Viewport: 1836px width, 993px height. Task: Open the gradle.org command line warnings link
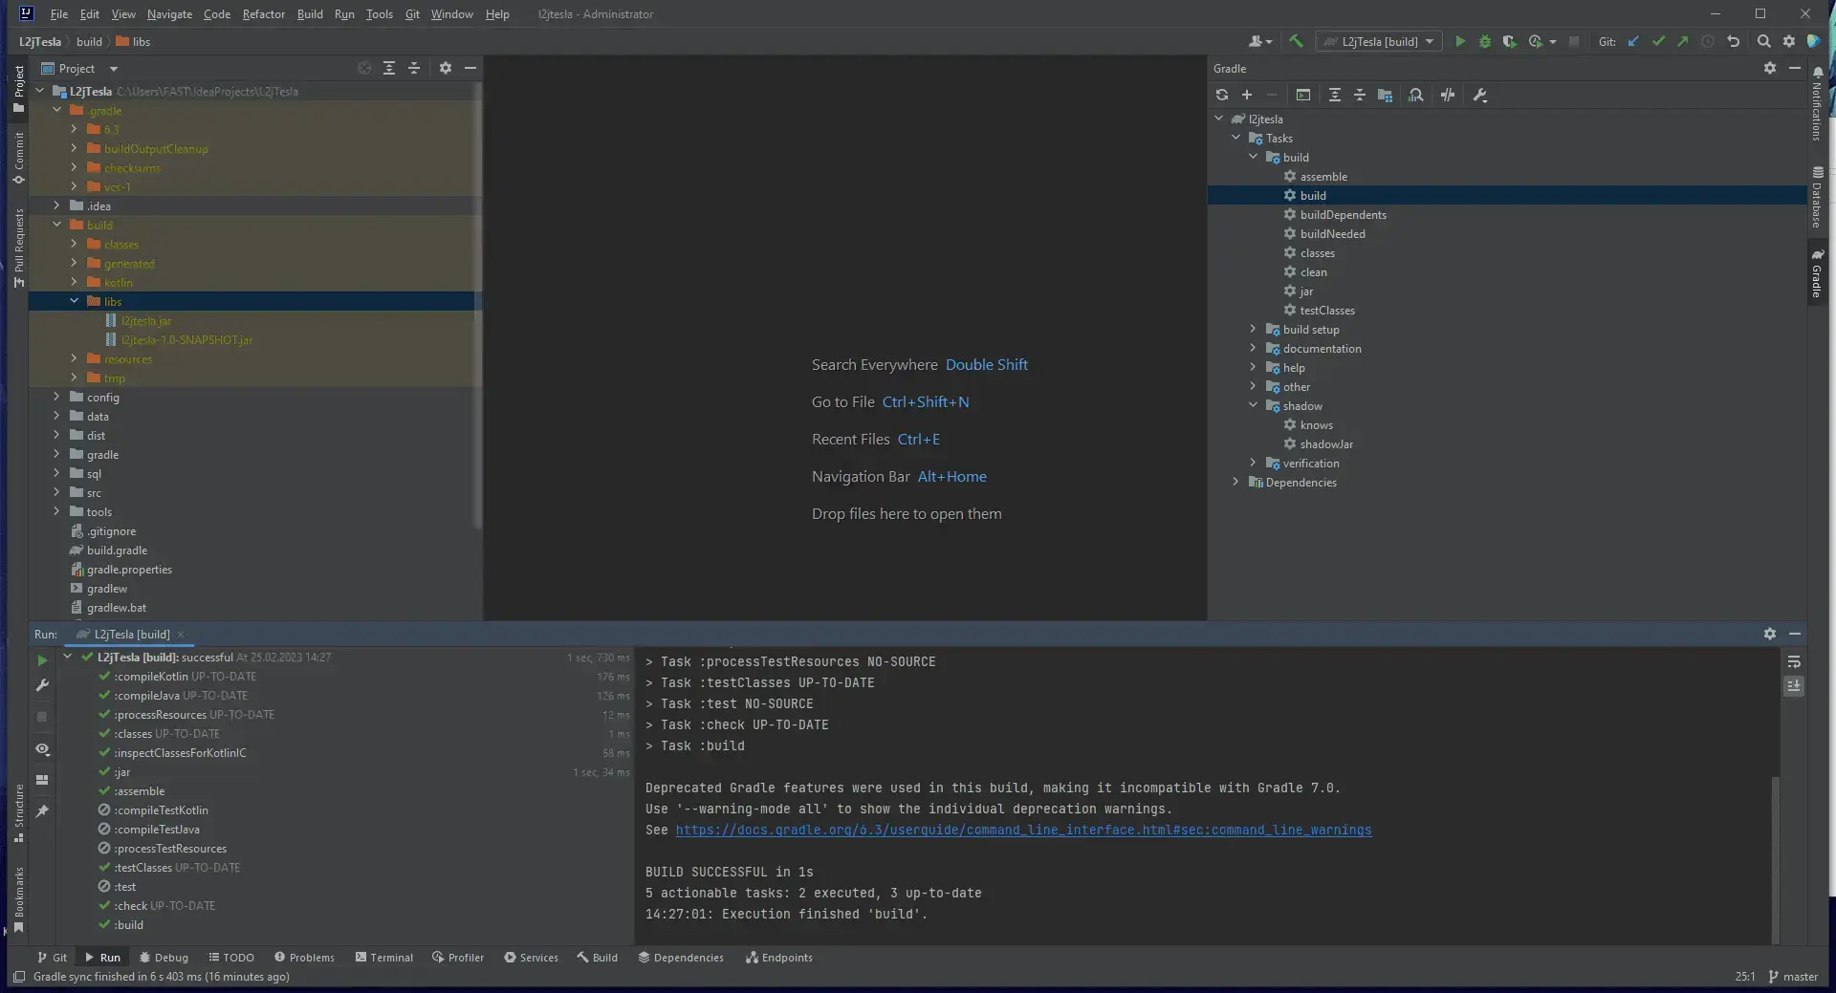[1023, 831]
